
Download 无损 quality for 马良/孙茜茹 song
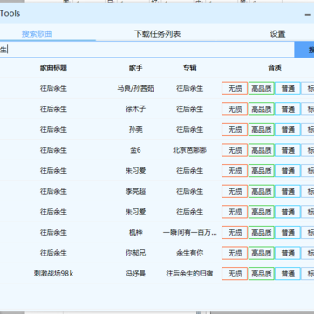click(x=235, y=88)
